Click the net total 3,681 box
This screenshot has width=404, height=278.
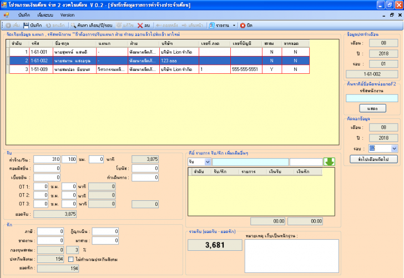click(x=215, y=245)
